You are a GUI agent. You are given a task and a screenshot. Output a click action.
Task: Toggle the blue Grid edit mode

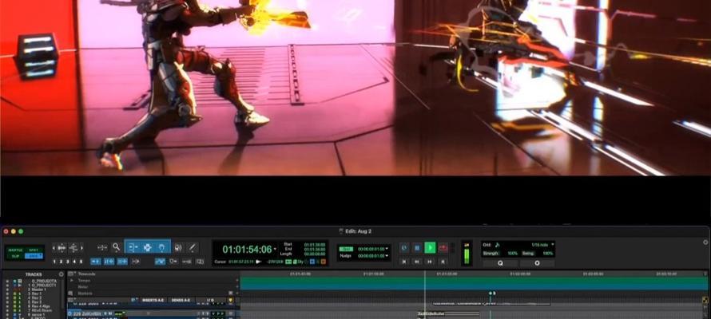34,256
